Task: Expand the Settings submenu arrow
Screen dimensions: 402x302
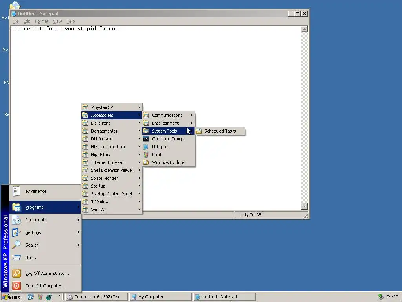Action: [79, 232]
